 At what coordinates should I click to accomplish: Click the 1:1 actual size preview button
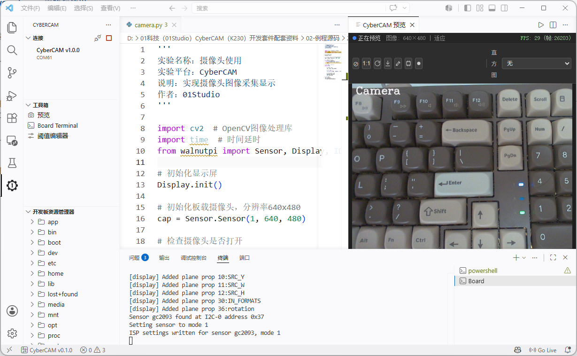coord(367,63)
